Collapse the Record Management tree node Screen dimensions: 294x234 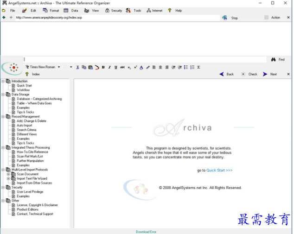tap(3, 116)
